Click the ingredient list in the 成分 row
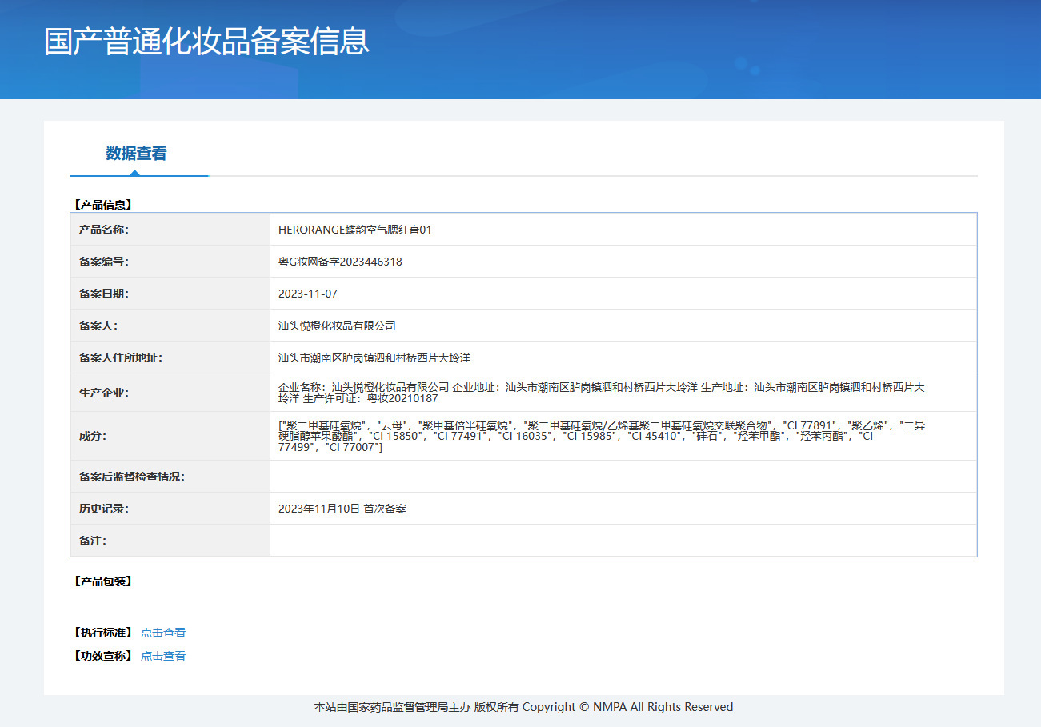 click(600, 436)
